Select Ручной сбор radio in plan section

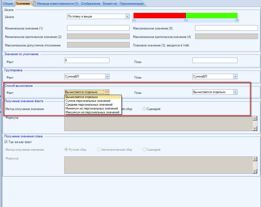(x=66, y=150)
